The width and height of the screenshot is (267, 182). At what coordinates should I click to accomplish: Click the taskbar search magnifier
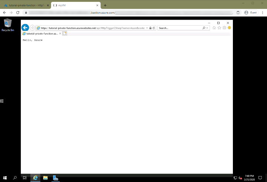(15, 178)
